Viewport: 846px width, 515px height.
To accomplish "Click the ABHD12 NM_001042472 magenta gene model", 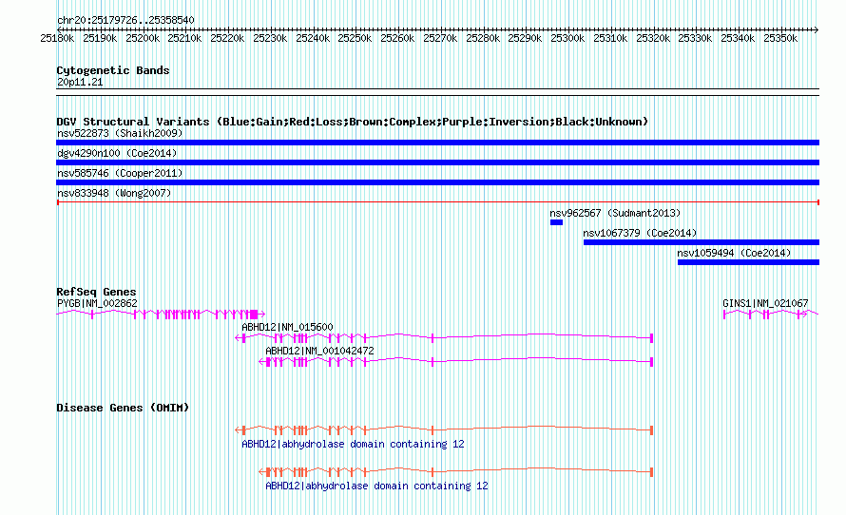I will point(456,362).
